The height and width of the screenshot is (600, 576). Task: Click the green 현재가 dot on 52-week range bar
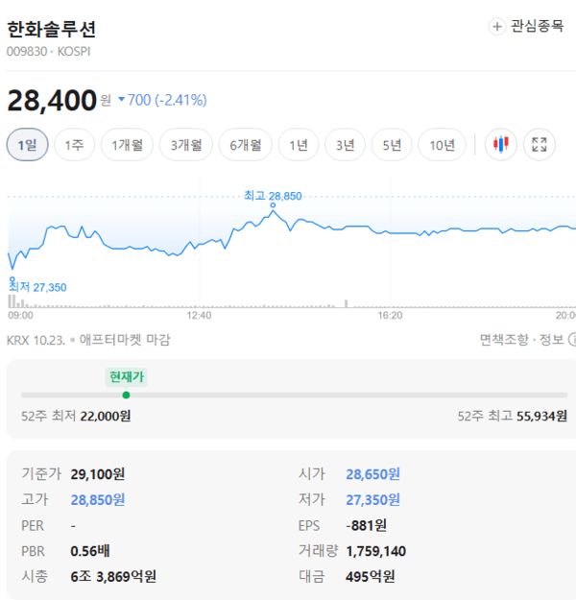coord(126,395)
